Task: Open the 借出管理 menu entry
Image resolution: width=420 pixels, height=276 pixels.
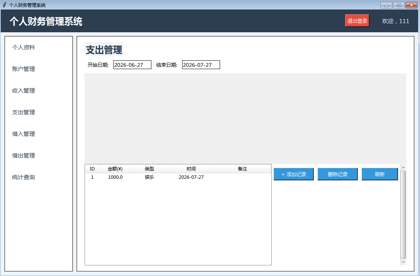Action: point(24,156)
